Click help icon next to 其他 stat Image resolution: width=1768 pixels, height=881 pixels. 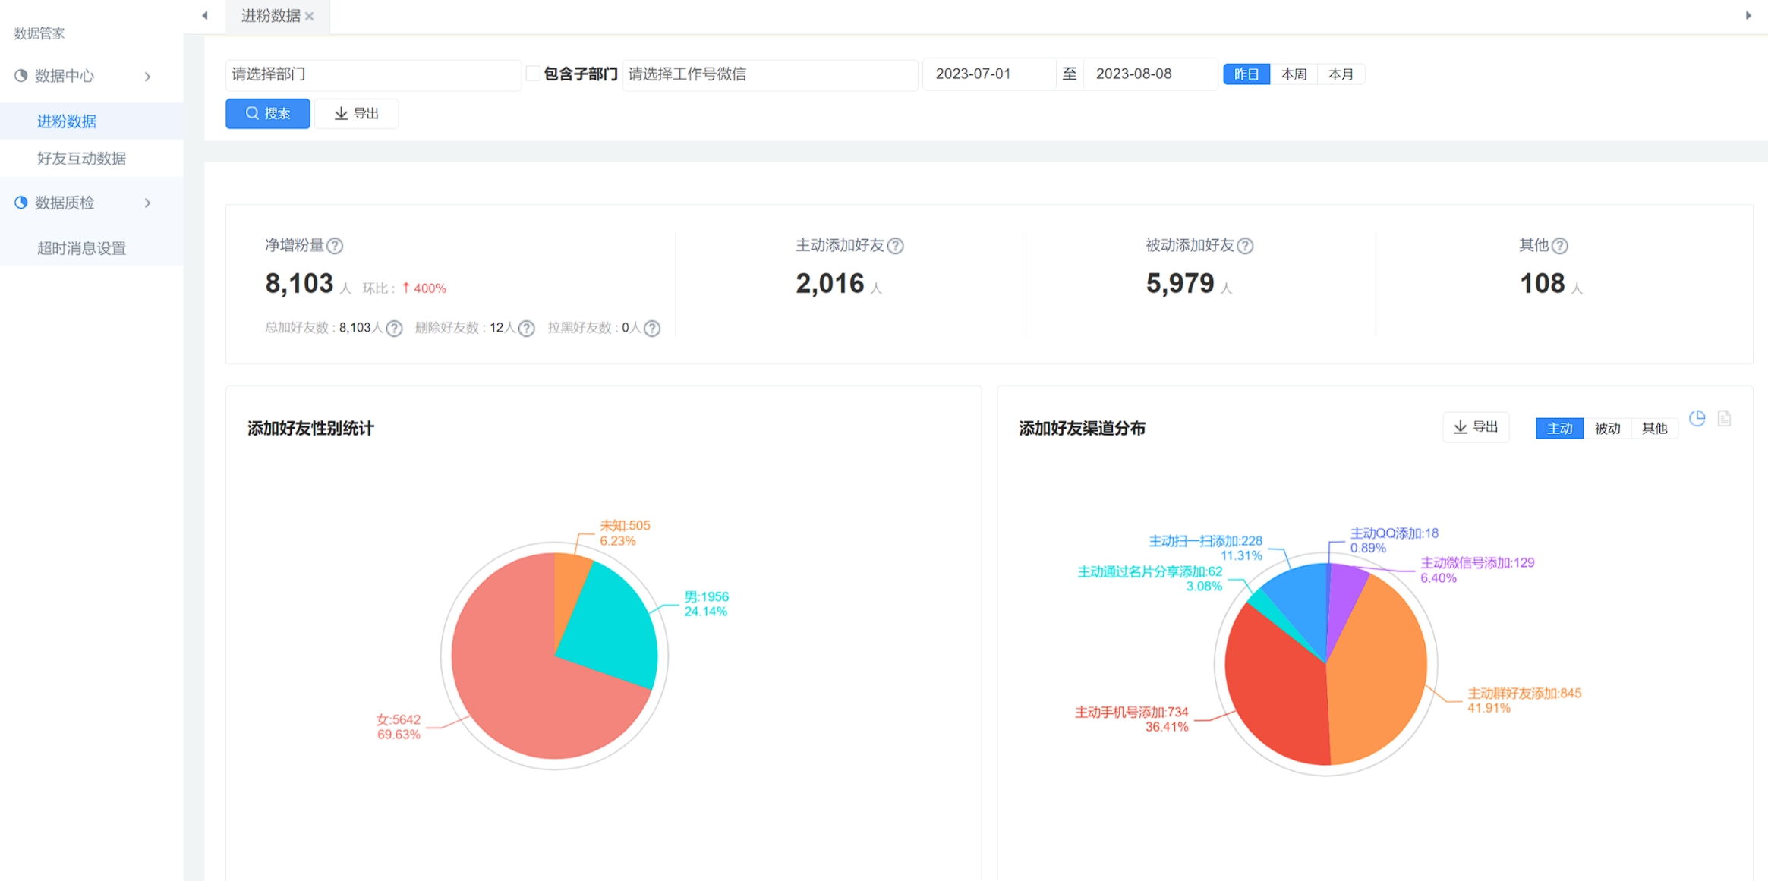1560,246
